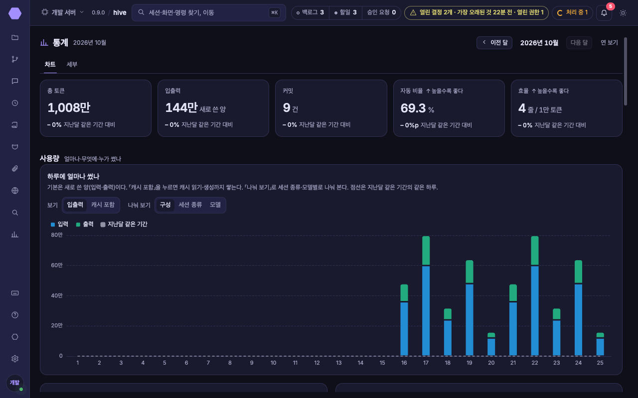Open the folder icon in sidebar
Image resolution: width=638 pixels, height=398 pixels.
pyautogui.click(x=15, y=37)
